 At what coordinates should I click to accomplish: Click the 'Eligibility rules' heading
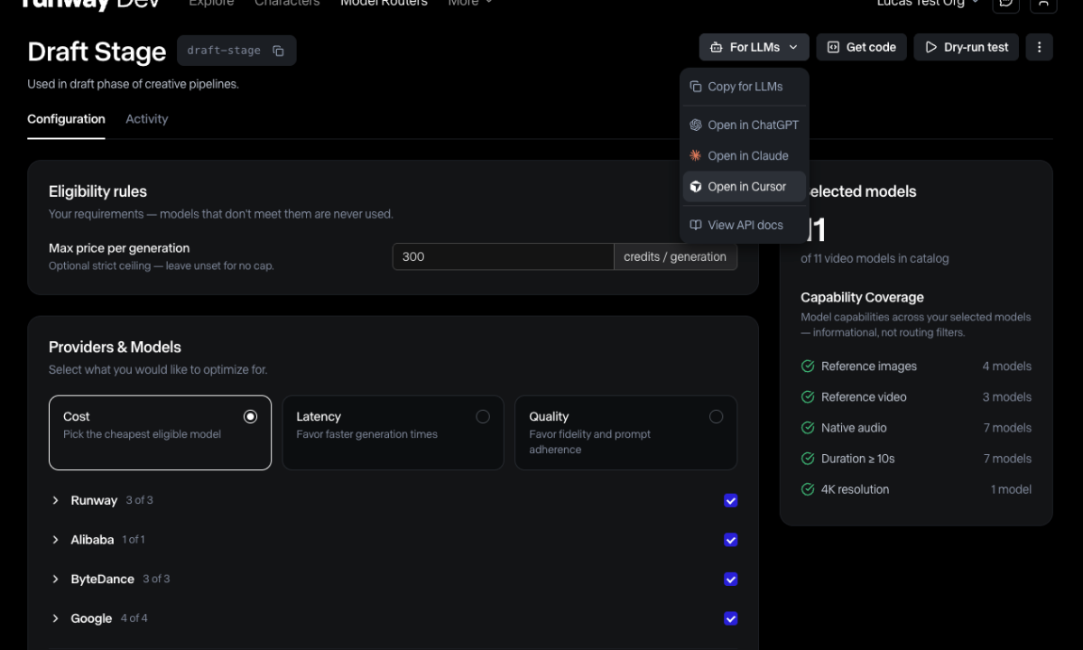tap(97, 191)
